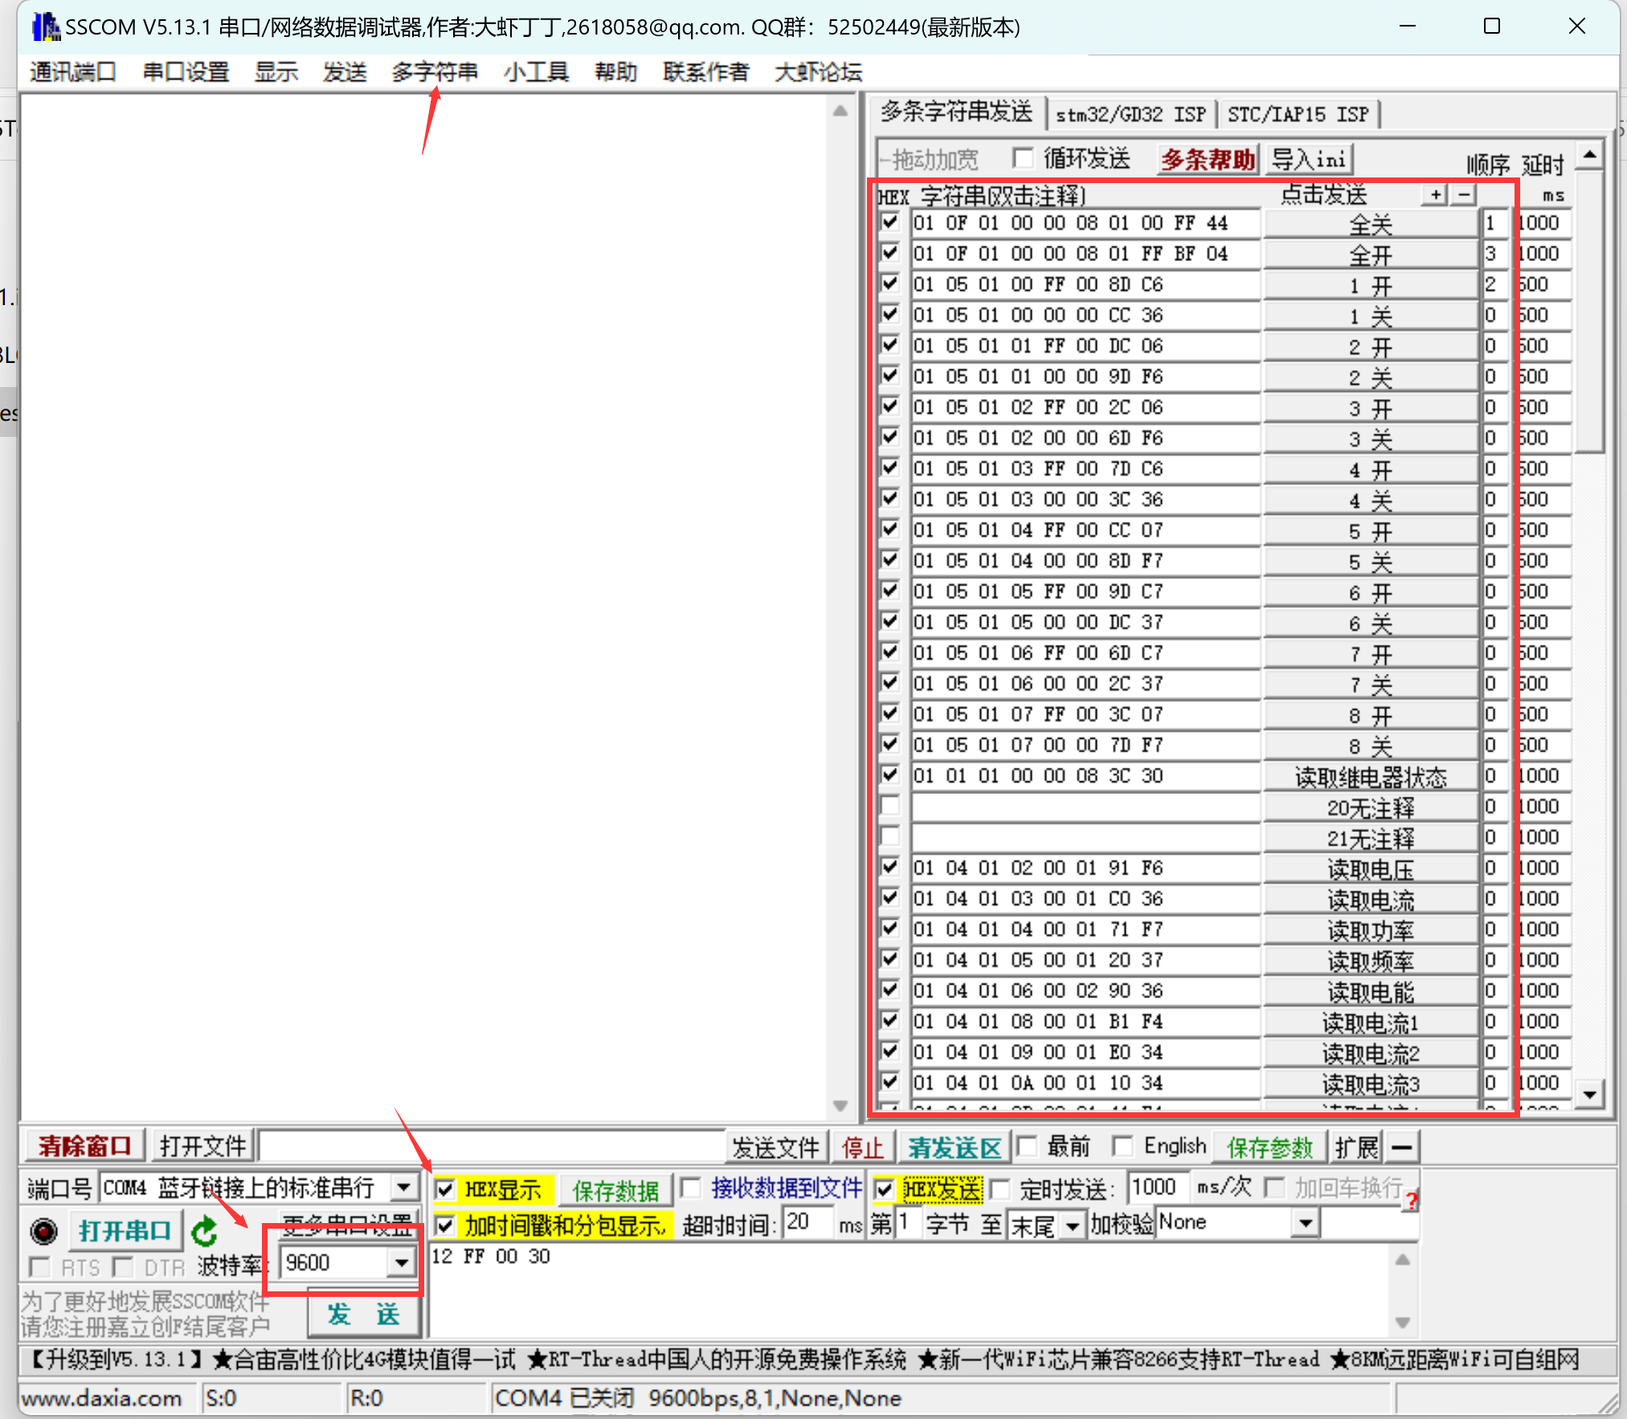The height and width of the screenshot is (1419, 1627).
Task: Click 8 关 send button
Action: tap(1370, 747)
